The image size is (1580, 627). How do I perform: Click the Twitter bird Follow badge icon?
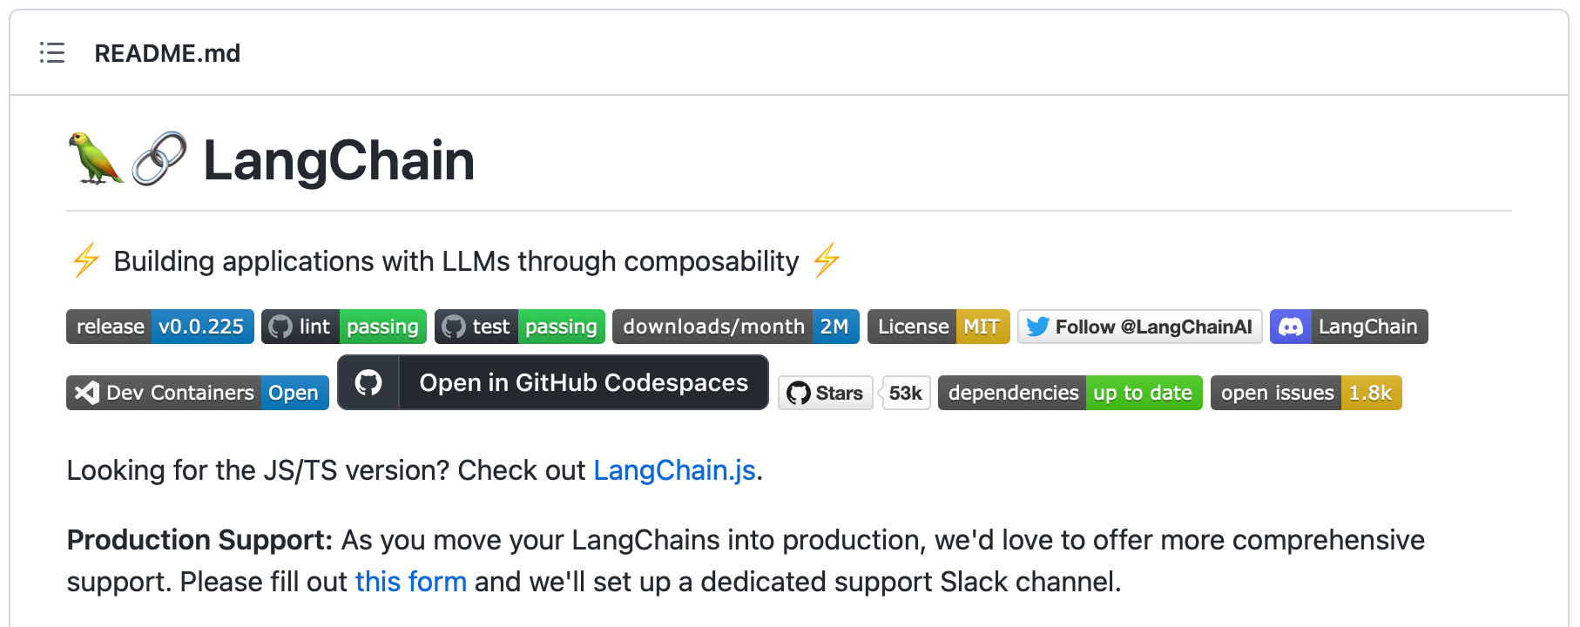click(1037, 327)
